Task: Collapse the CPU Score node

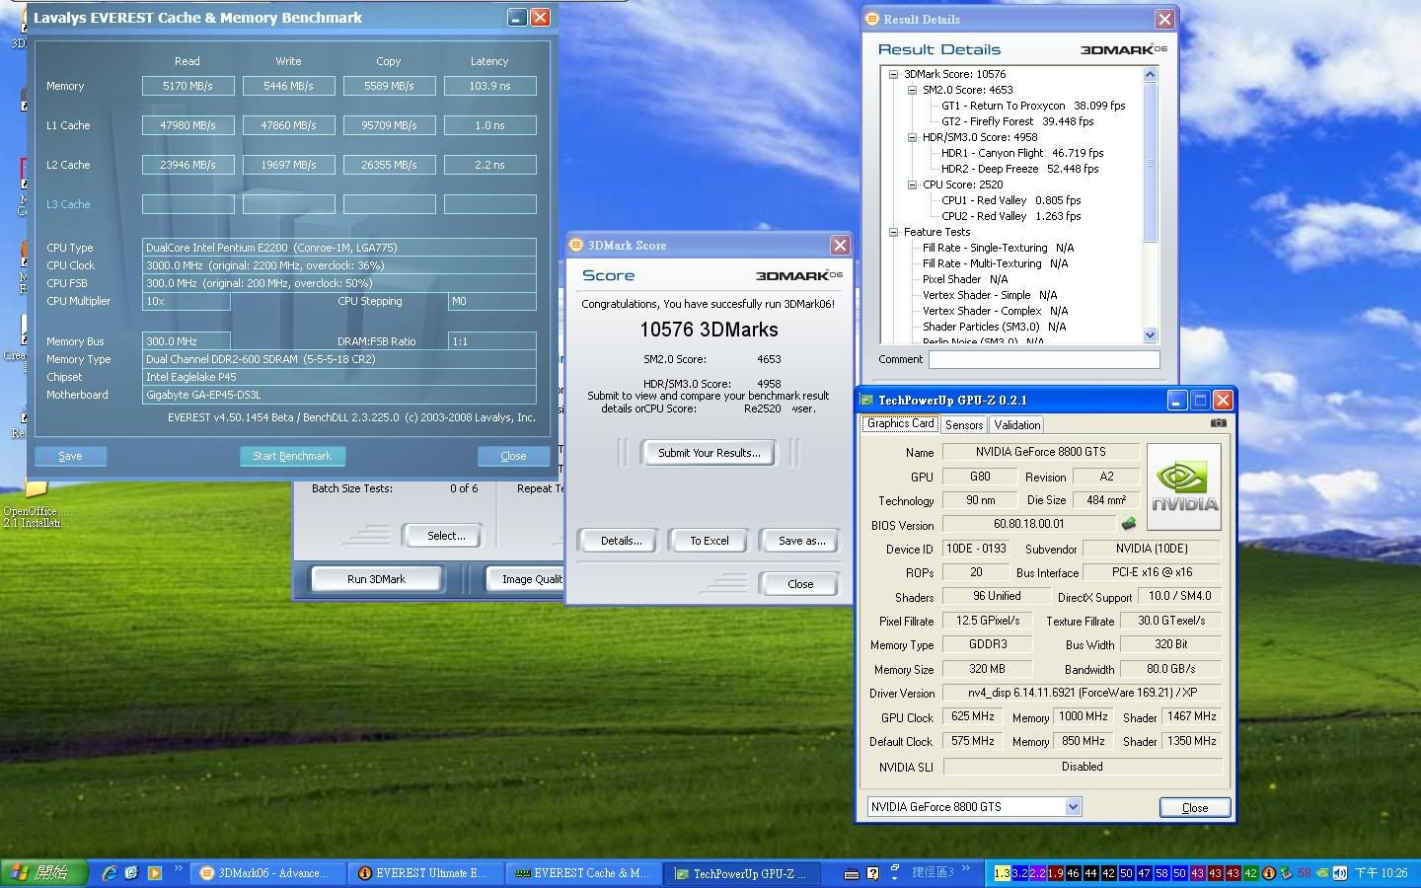Action: point(912,185)
